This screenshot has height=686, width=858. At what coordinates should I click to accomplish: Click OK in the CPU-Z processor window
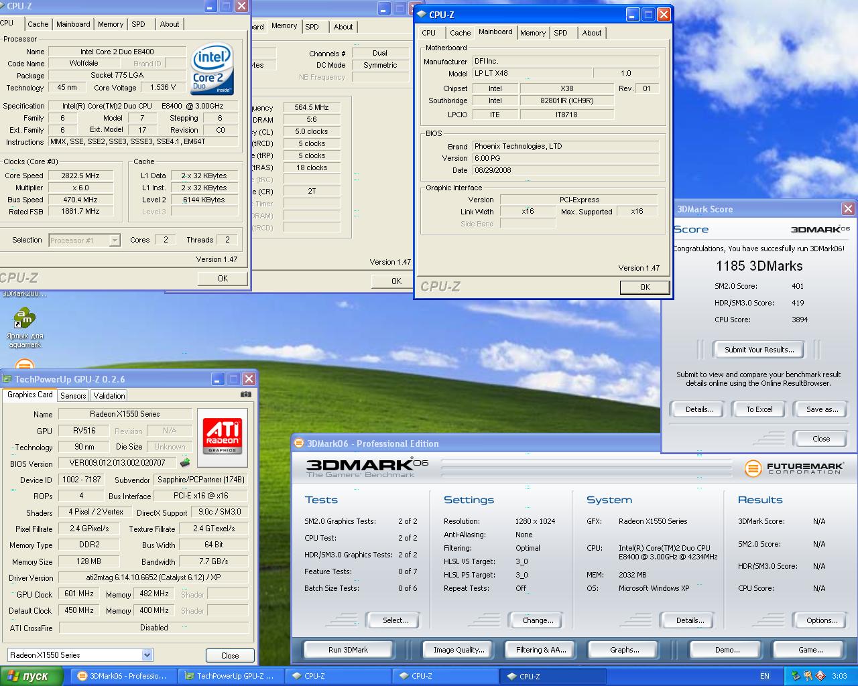tap(223, 278)
